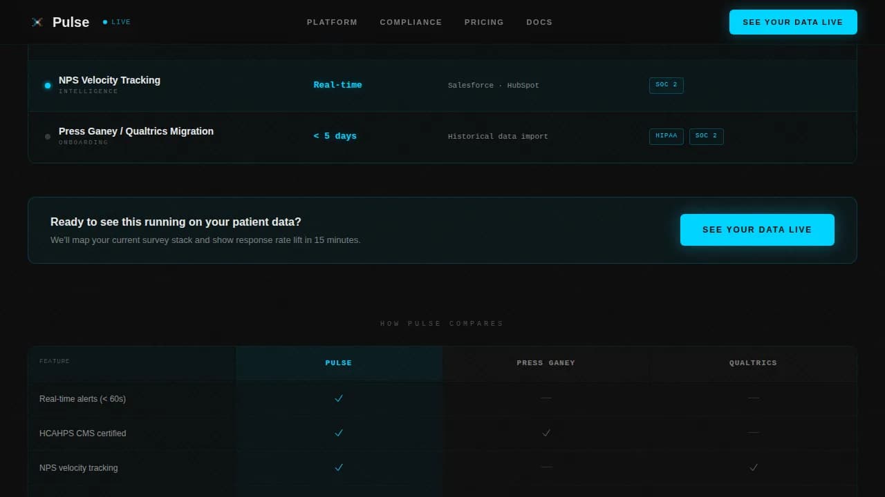Click the FEATURE column header

[55, 361]
